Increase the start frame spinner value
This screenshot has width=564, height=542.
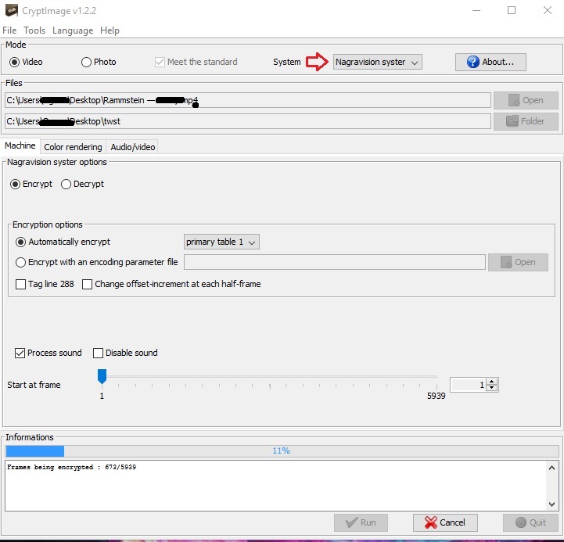point(492,382)
